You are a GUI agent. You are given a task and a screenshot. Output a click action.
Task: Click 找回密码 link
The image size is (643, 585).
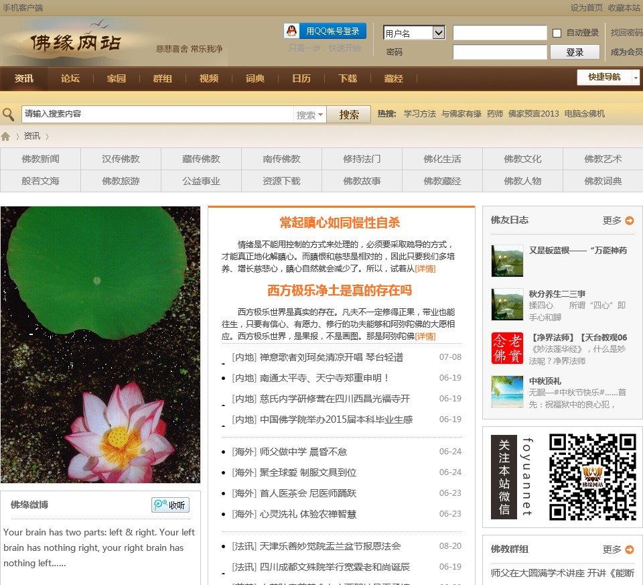(626, 33)
